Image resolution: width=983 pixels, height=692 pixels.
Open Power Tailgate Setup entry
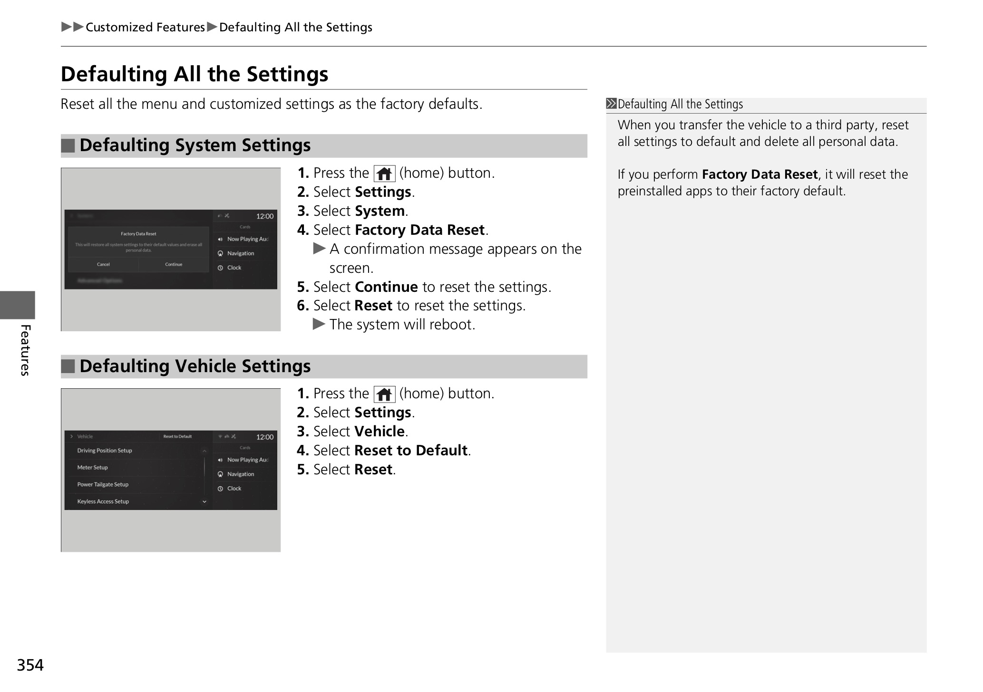103,485
